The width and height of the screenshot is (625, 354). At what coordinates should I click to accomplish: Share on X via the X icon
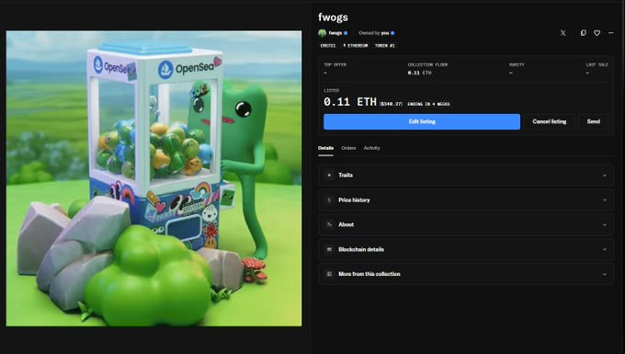coord(562,33)
